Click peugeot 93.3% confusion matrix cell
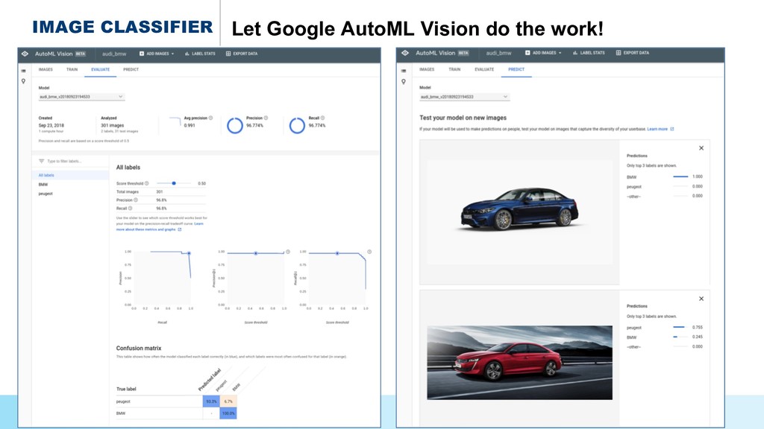 pos(211,401)
